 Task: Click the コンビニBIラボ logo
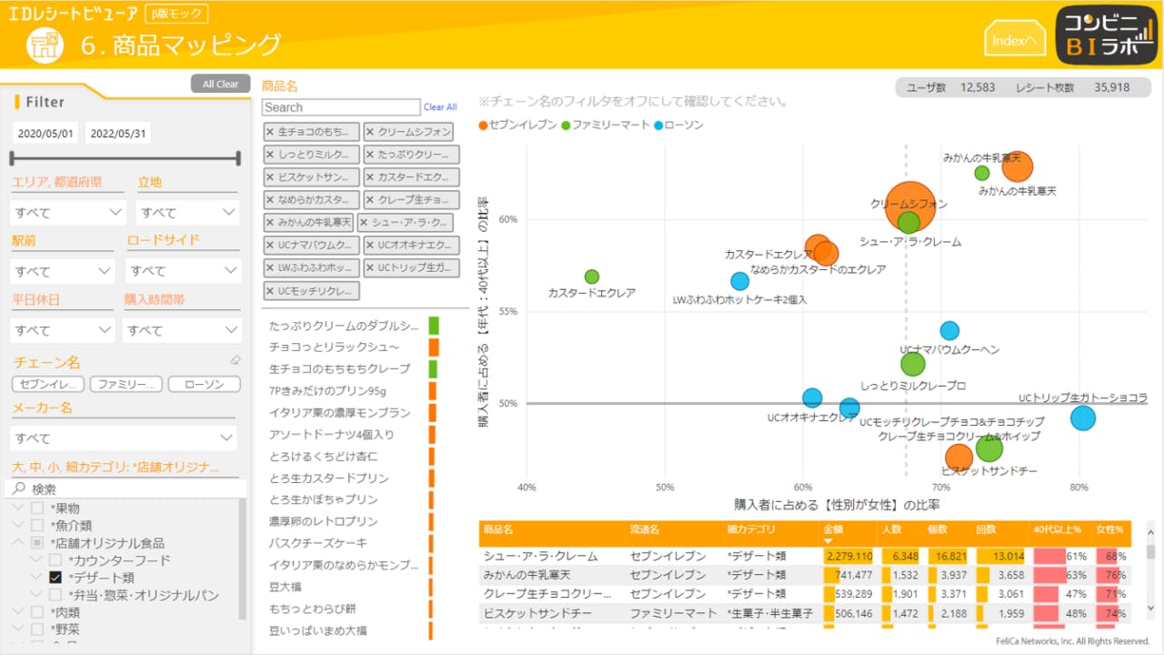(x=1106, y=35)
